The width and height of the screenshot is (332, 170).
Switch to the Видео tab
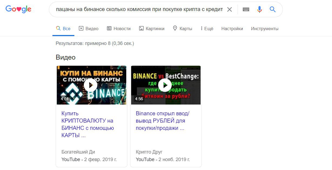pos(89,29)
